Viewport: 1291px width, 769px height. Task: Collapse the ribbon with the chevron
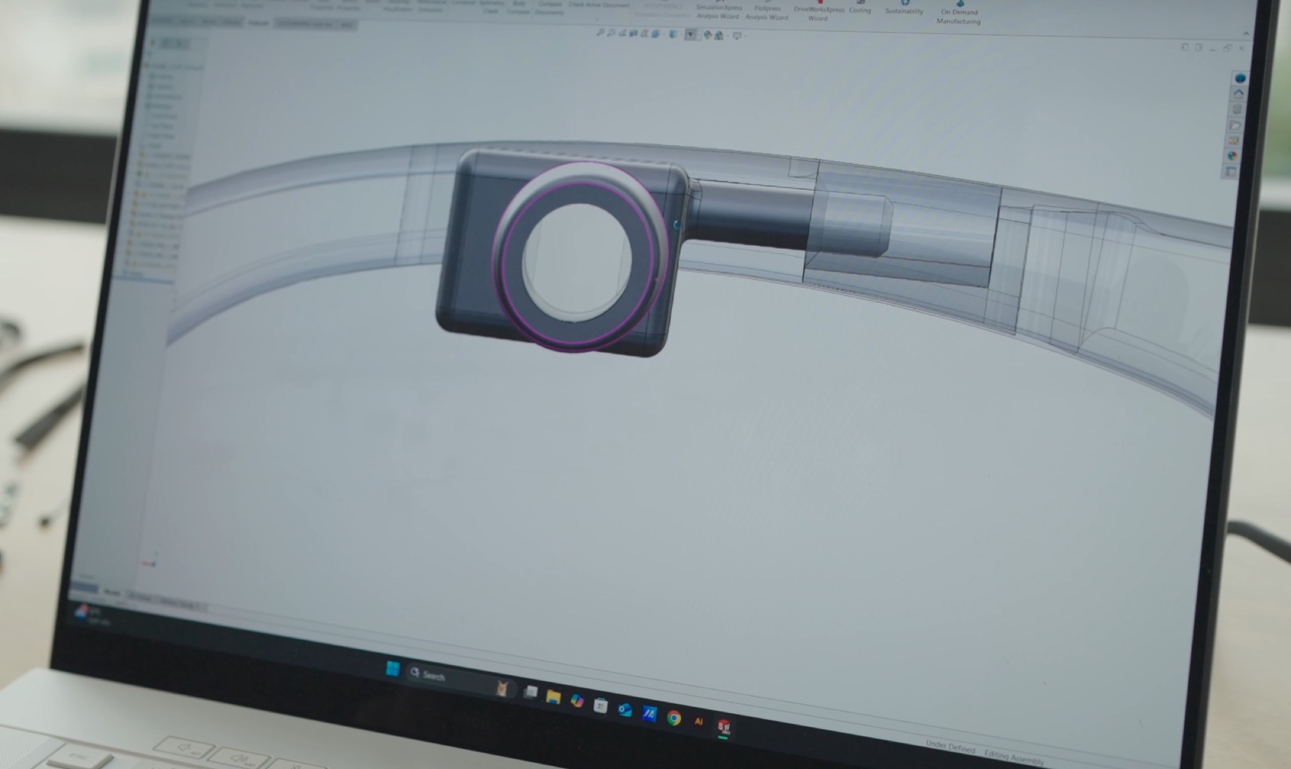point(1246,34)
